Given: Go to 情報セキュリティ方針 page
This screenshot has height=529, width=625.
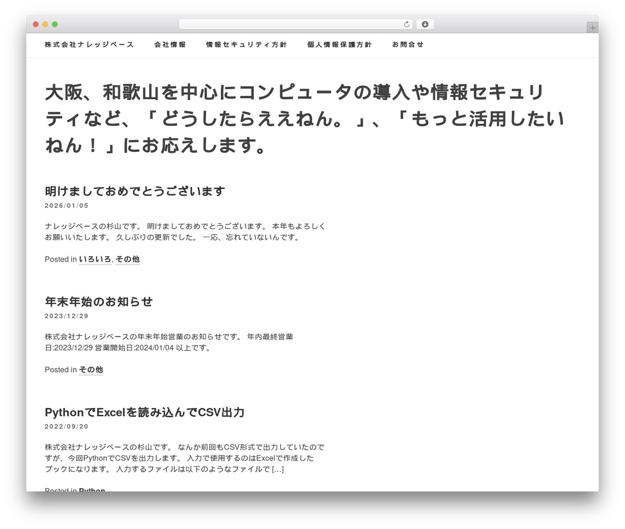Looking at the screenshot, I should 247,44.
